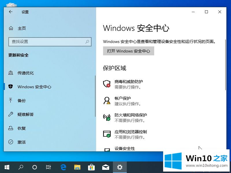
Task: Open 病毒和威胁防护 shield icon with red X
Action: tap(107, 84)
